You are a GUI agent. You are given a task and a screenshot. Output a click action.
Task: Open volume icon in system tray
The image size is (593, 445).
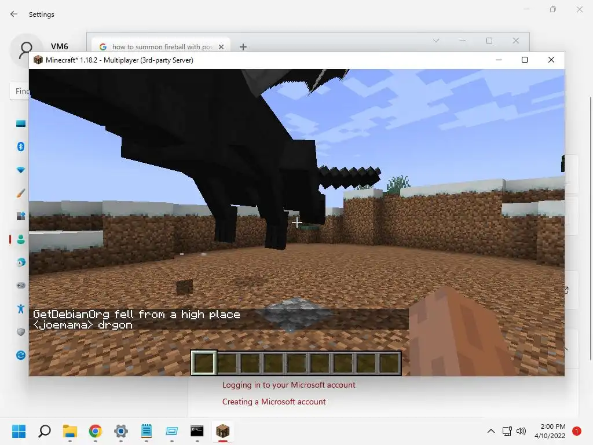(521, 431)
